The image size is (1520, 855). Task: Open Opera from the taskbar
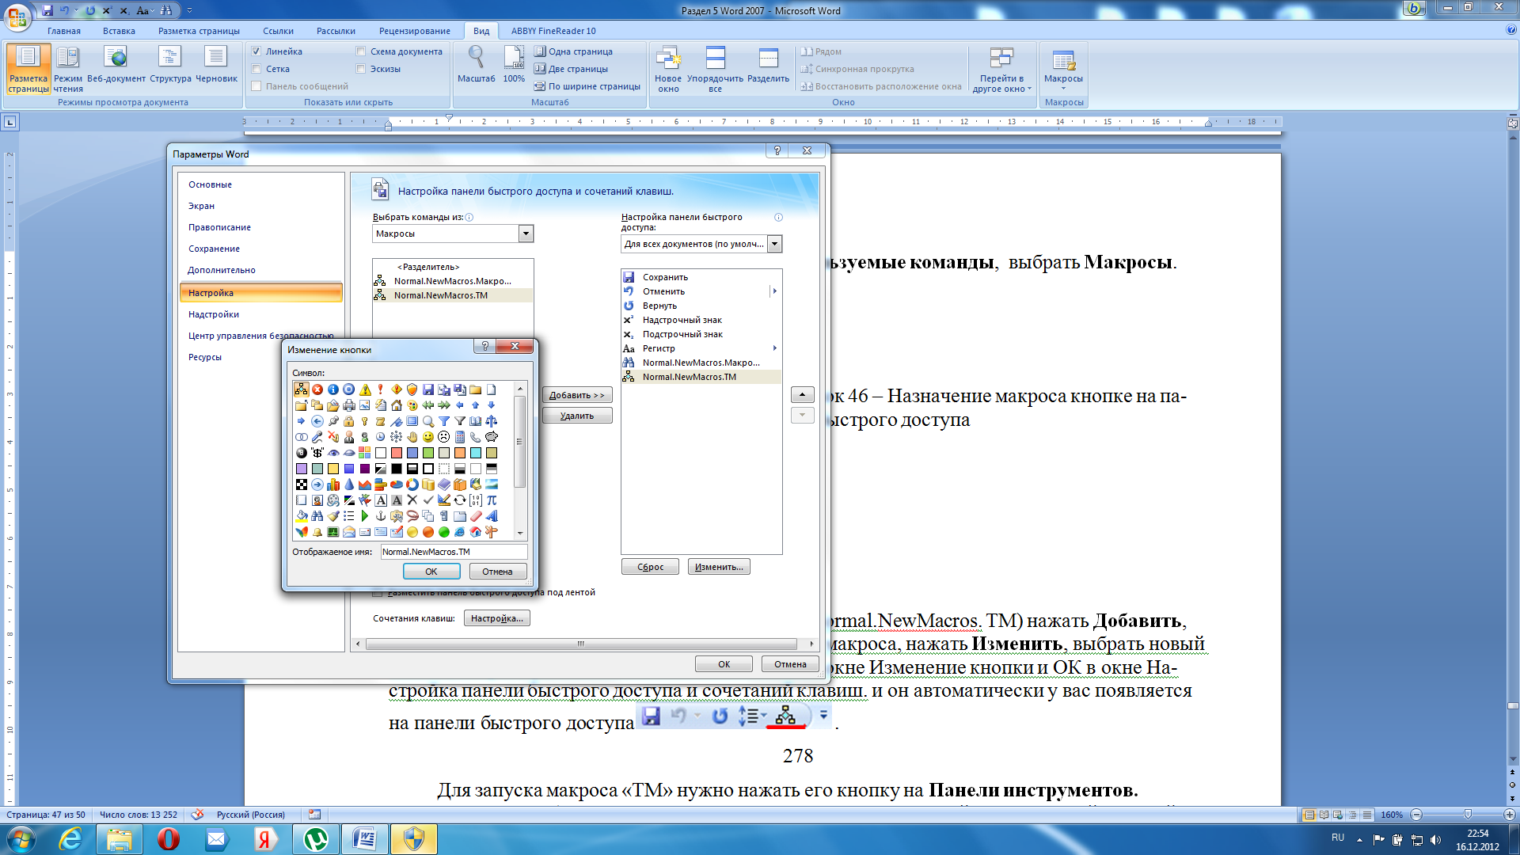[x=168, y=838]
